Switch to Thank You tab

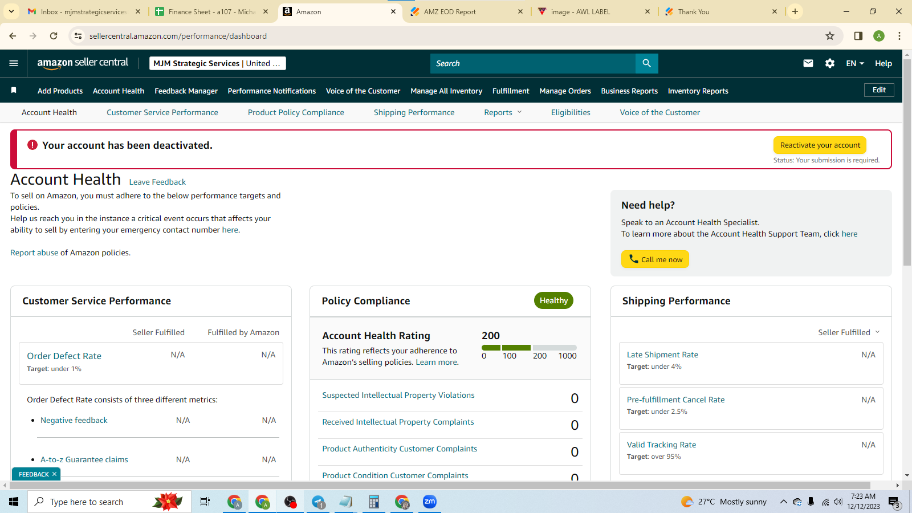tap(722, 11)
